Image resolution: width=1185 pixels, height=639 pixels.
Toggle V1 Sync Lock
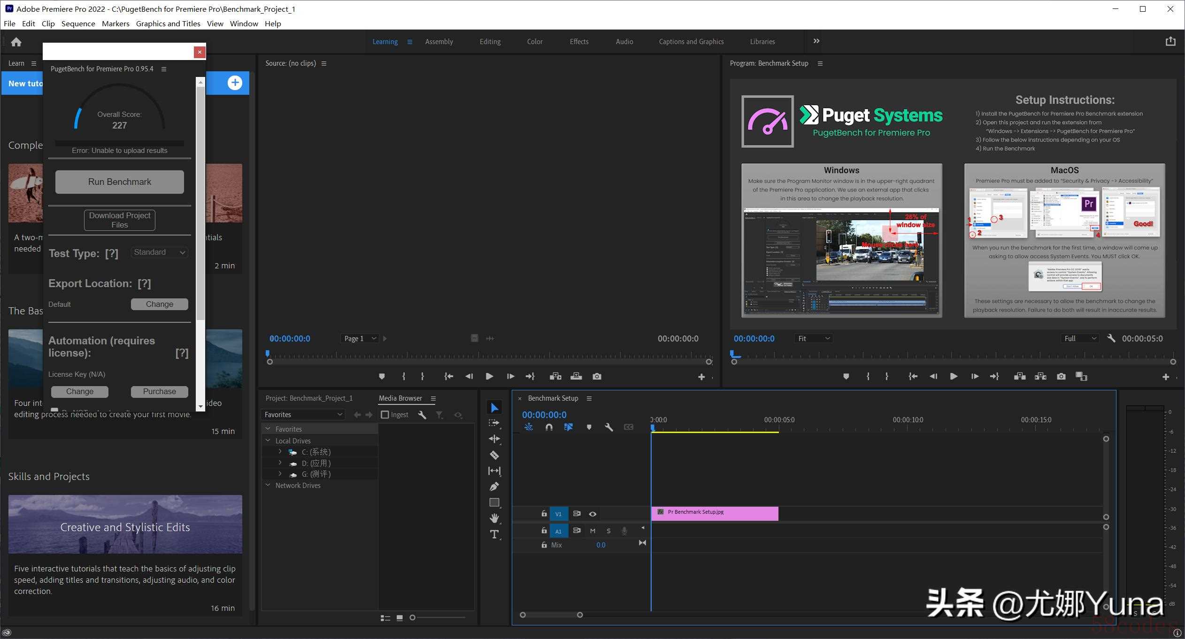[x=577, y=514]
